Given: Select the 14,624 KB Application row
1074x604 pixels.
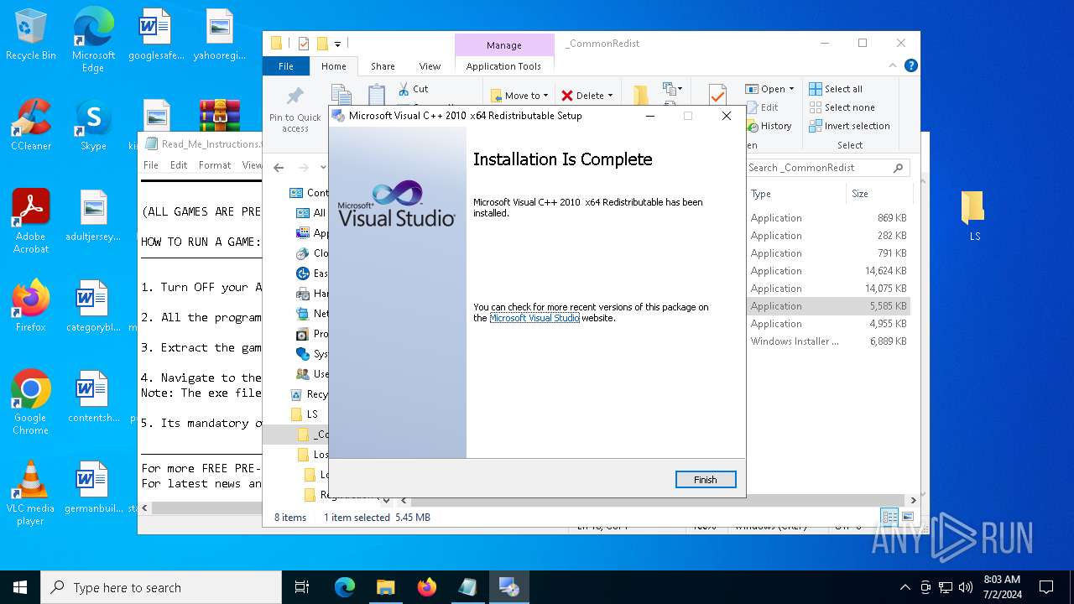Looking at the screenshot, I should (x=828, y=271).
